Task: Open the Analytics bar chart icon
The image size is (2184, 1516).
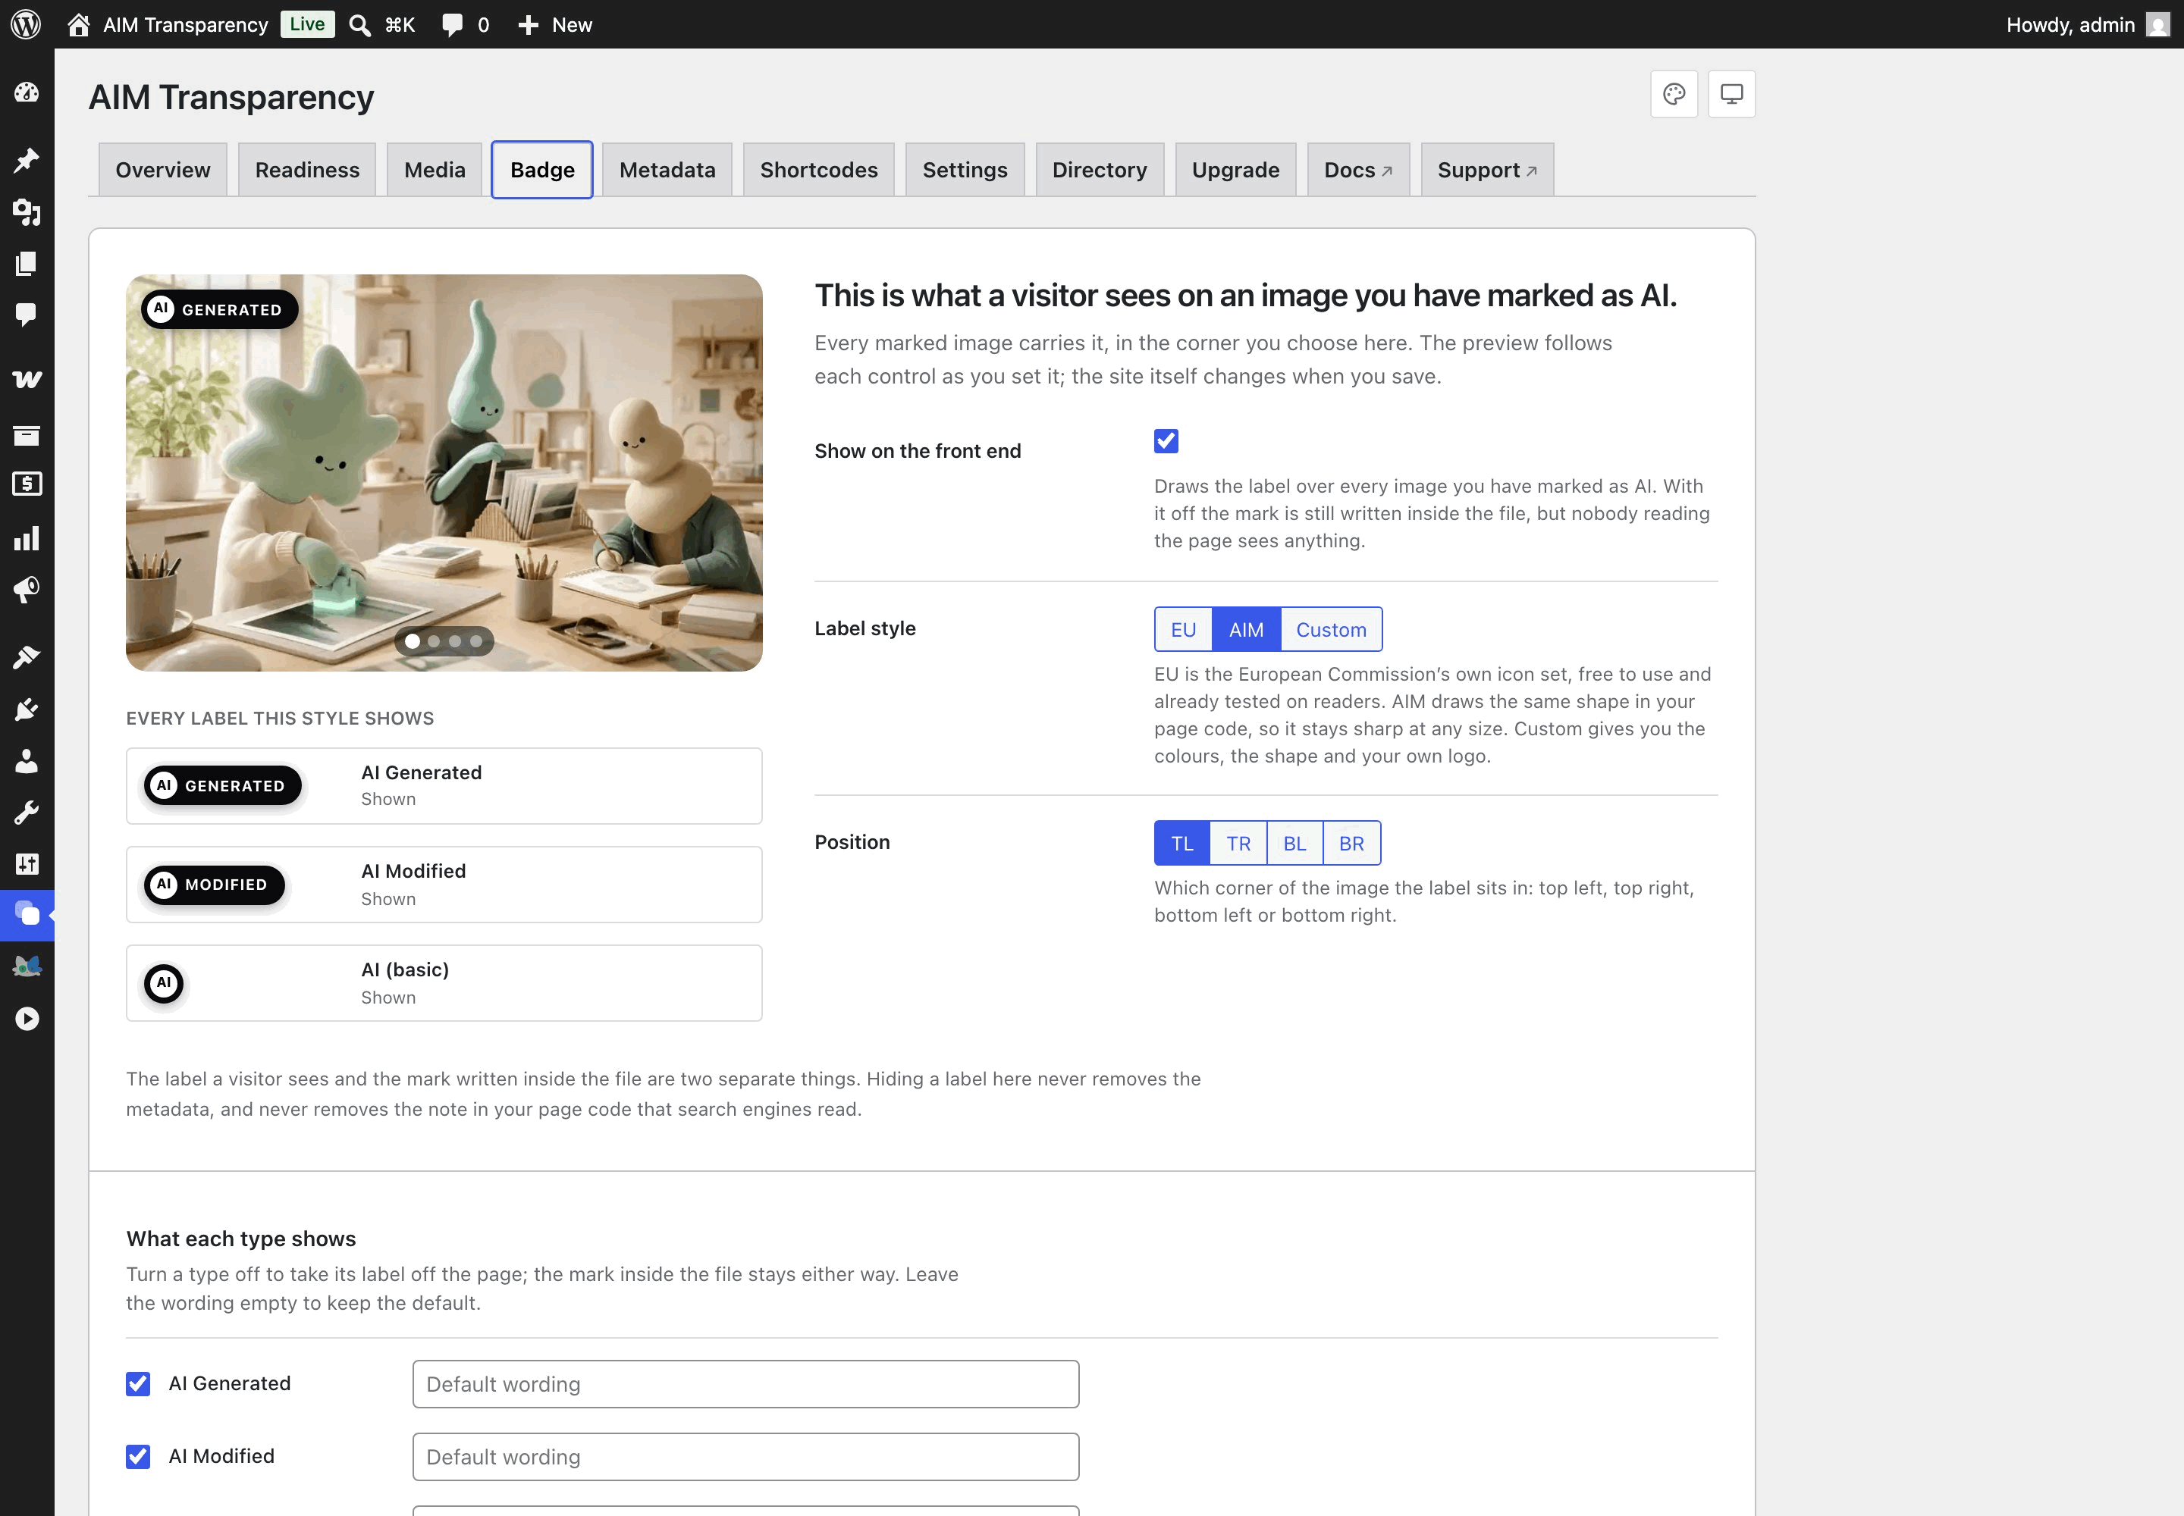Action: click(27, 539)
